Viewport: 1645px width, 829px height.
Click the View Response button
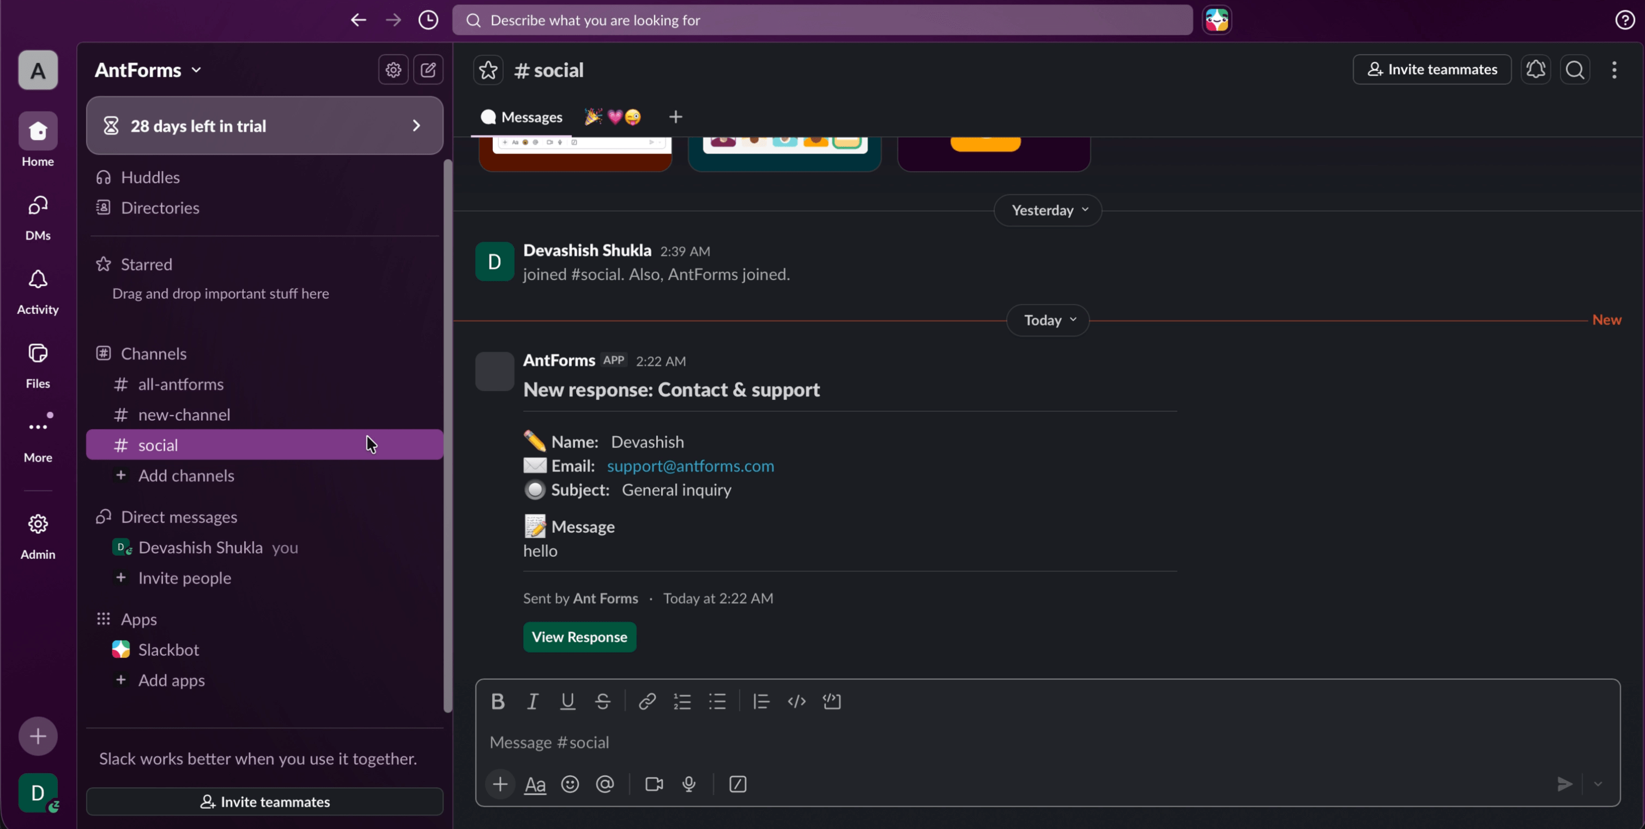pos(578,636)
